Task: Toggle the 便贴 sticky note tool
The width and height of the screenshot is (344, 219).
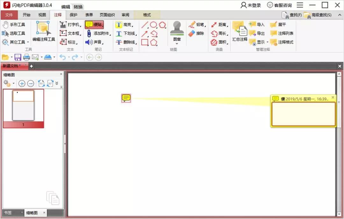Action: 94,25
